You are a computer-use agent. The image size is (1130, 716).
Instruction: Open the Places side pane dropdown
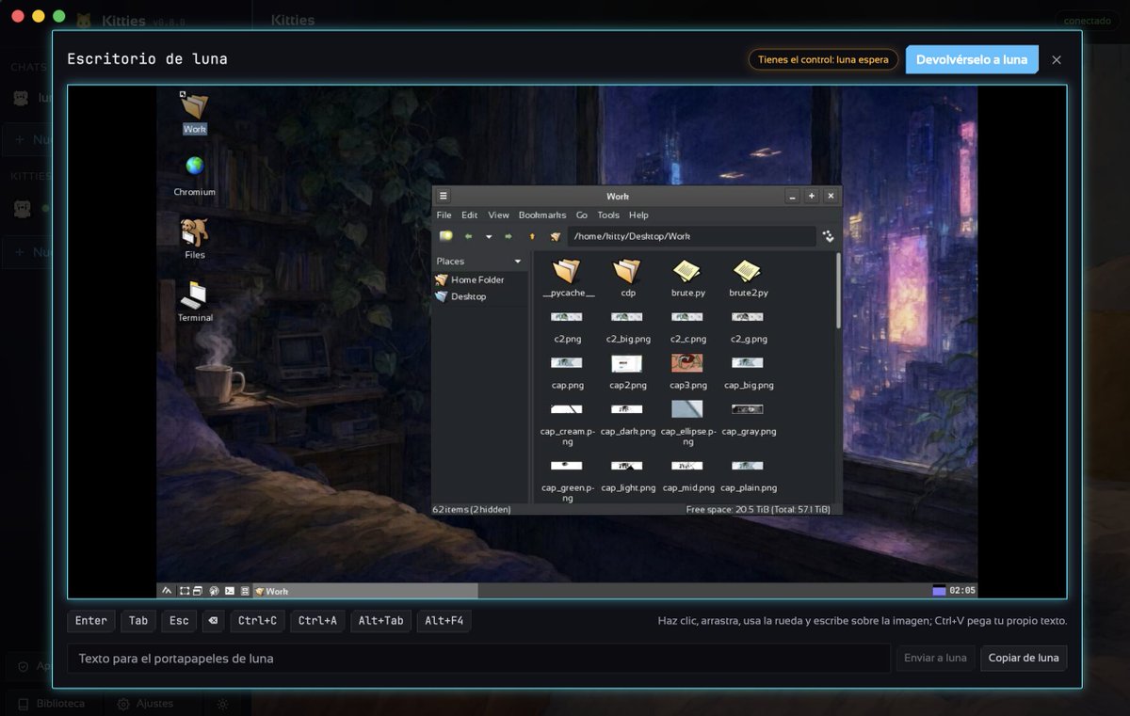click(x=517, y=262)
